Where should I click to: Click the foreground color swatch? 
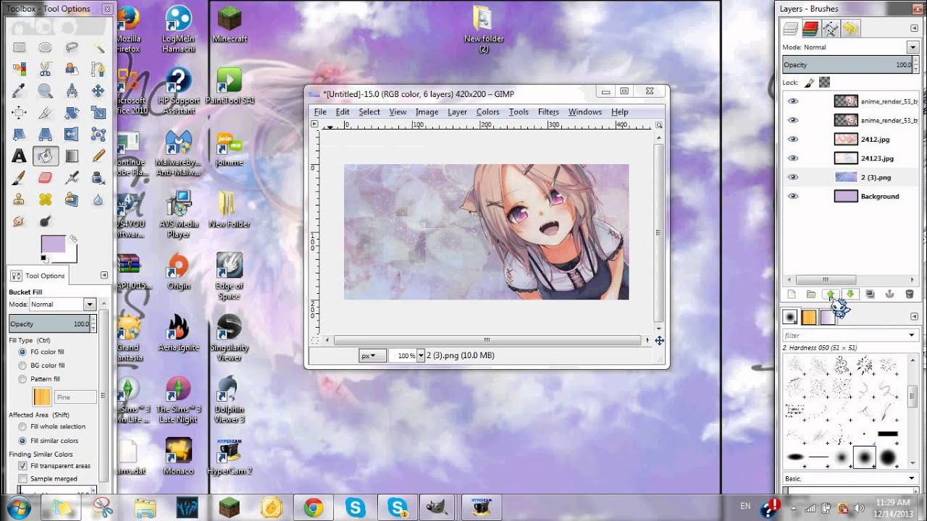[53, 244]
